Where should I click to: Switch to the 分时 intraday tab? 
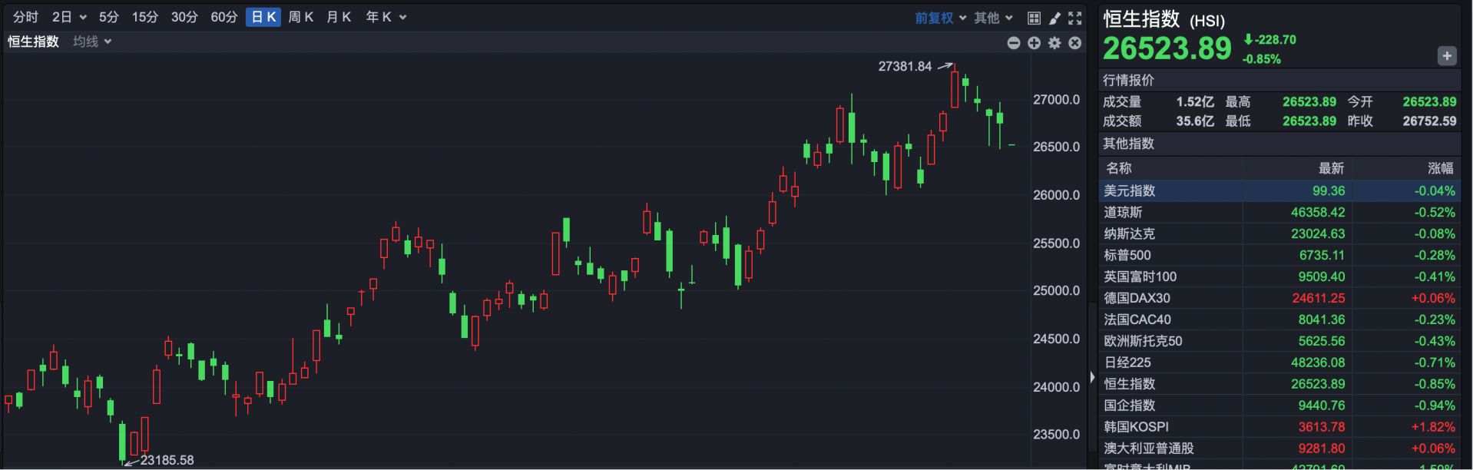coord(25,17)
